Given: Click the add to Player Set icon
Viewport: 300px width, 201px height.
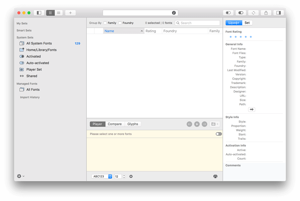Looking at the screenshot, I should pos(215,124).
